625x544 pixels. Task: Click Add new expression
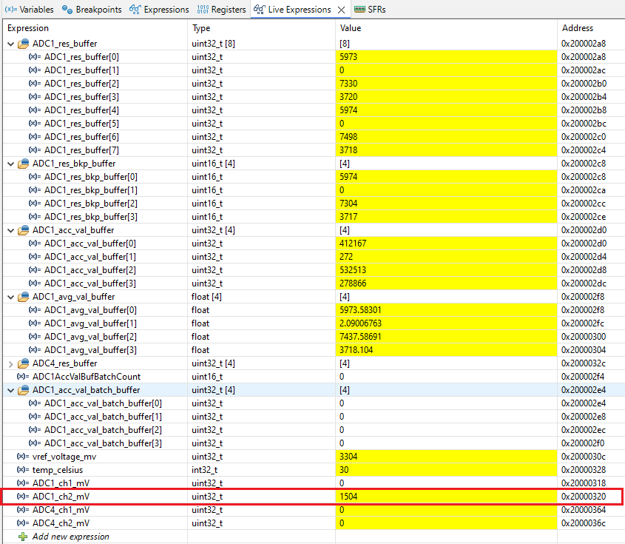[70, 537]
